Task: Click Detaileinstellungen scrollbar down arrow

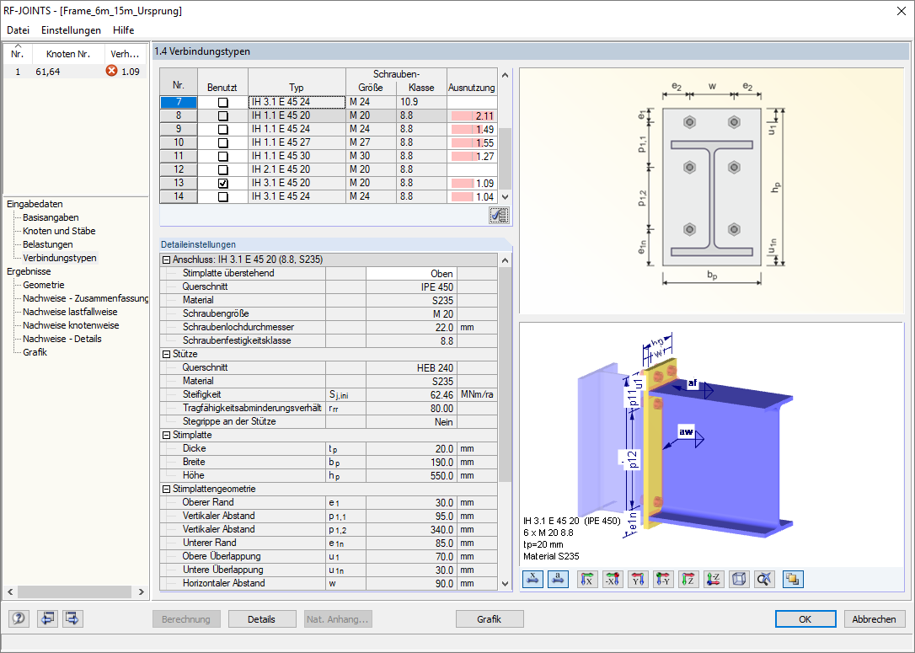Action: tap(506, 584)
